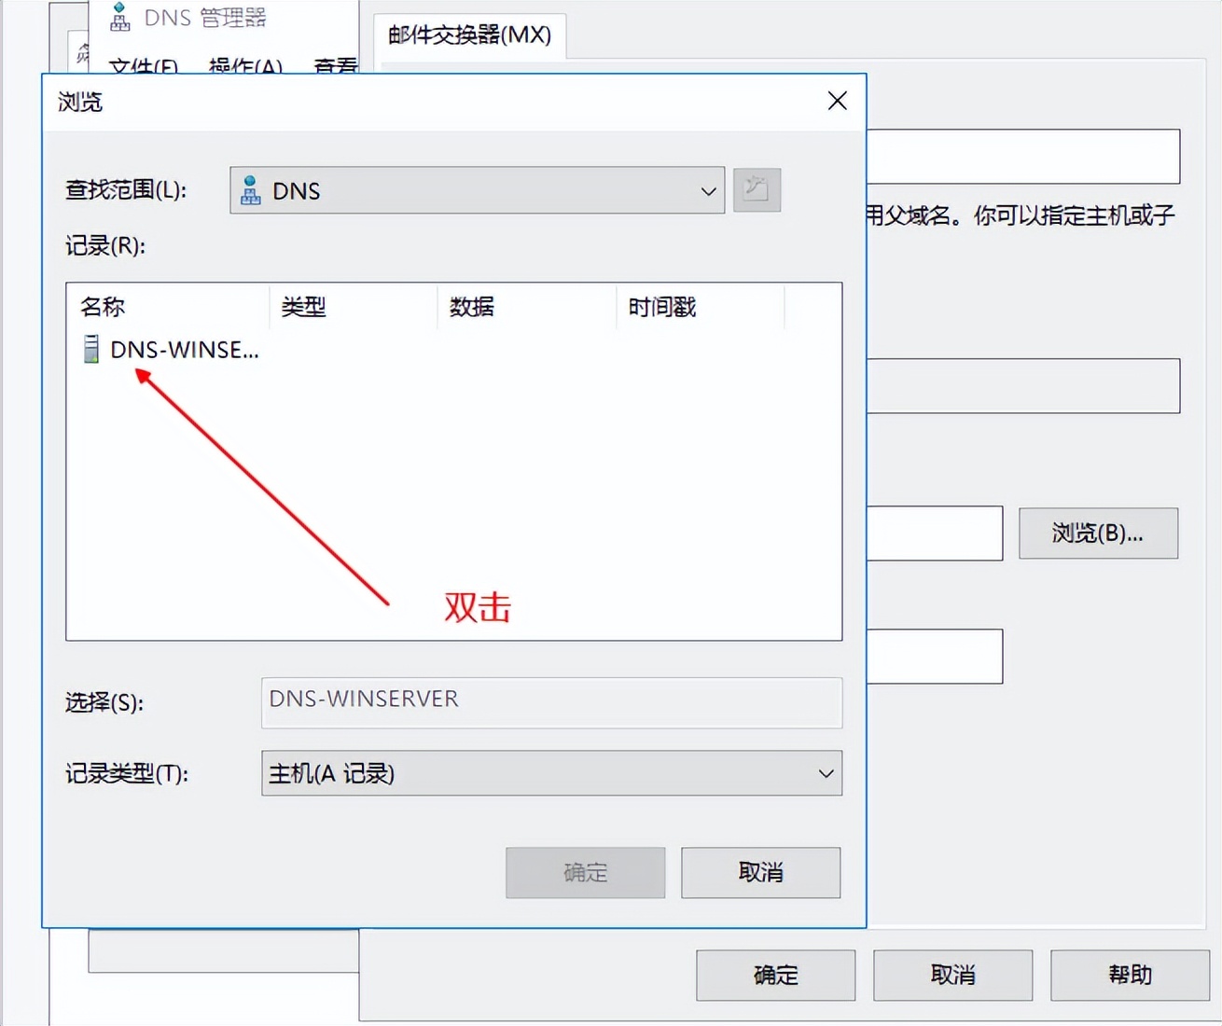Select the DNS-WINSE server icon in record list
Image resolution: width=1222 pixels, height=1026 pixels.
[x=90, y=349]
